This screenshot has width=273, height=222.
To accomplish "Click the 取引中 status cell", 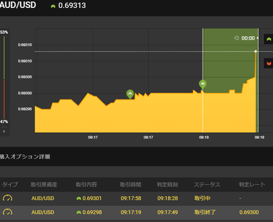I will (202, 198).
